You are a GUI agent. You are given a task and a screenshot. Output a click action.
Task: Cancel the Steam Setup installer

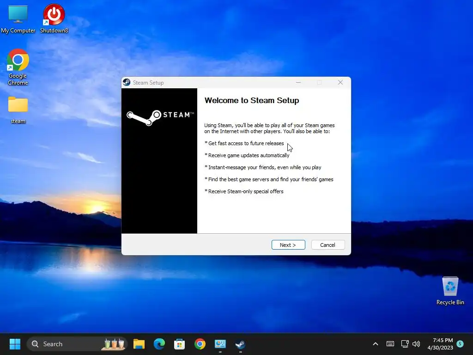(327, 245)
